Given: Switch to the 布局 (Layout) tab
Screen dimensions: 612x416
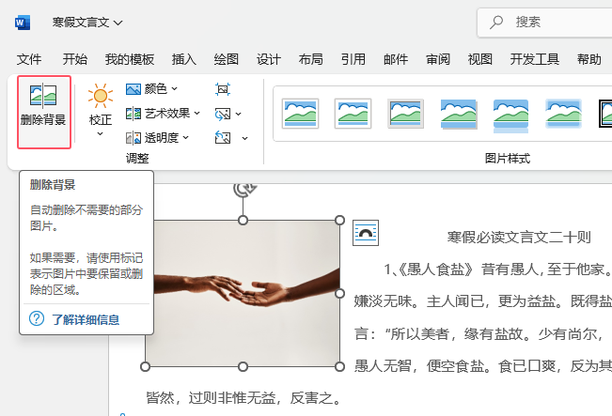Looking at the screenshot, I should pos(310,59).
